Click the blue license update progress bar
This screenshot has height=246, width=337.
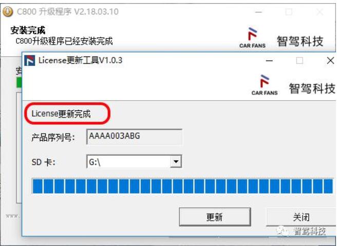click(182, 186)
